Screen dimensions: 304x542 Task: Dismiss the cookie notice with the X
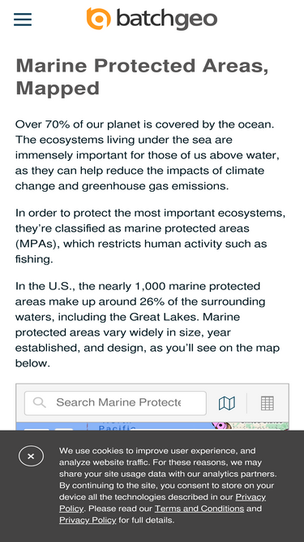31,457
